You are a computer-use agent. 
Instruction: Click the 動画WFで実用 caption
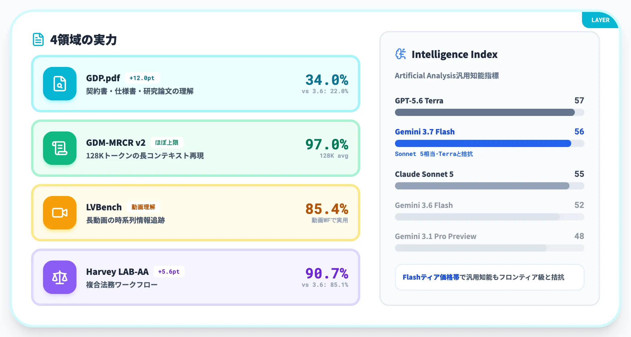(330, 220)
